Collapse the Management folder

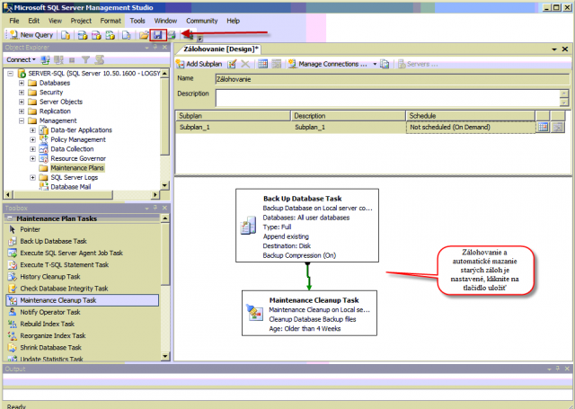22,120
